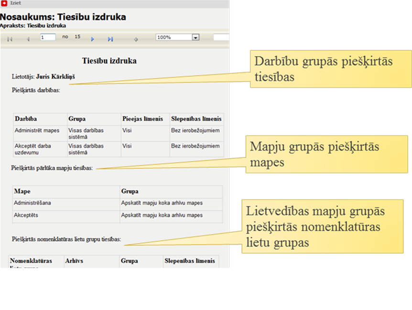The image size is (412, 310).
Task: Select the Akceptēt darba uzdevumu cell
Action: point(33,149)
